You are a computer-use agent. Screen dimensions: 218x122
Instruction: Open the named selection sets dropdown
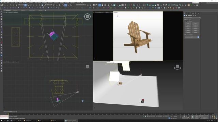[81, 5]
